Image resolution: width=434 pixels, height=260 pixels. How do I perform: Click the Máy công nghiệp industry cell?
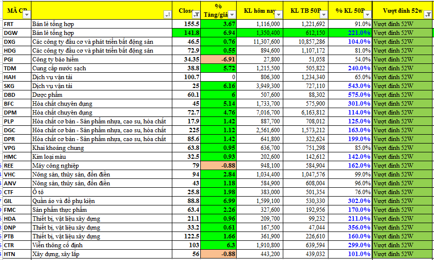click(103, 166)
